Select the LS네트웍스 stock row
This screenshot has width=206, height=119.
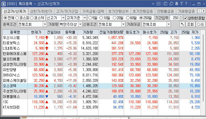[101, 49]
